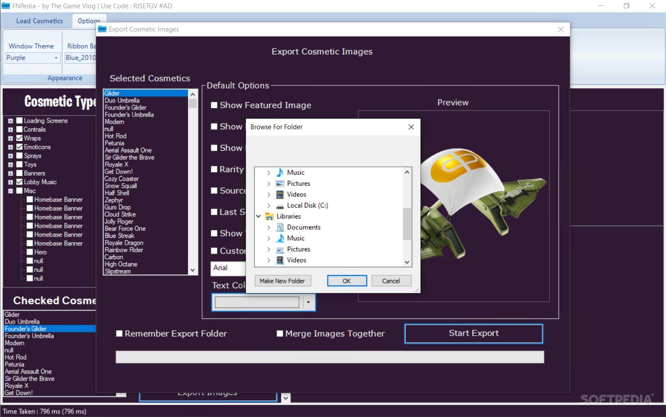This screenshot has width=666, height=417.
Task: Uncheck the Emoticons cosmetic type
Action: [x=19, y=147]
